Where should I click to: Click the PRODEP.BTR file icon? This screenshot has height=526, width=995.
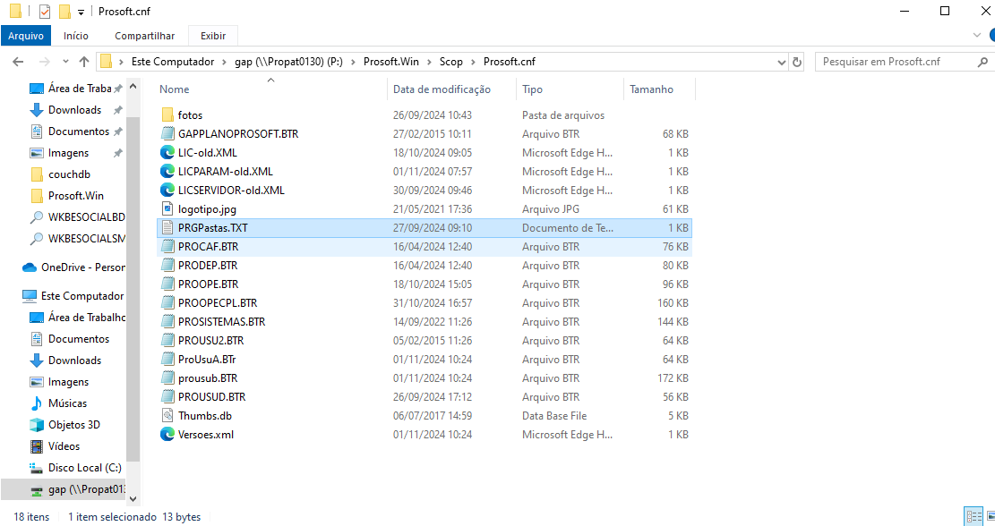pos(167,265)
